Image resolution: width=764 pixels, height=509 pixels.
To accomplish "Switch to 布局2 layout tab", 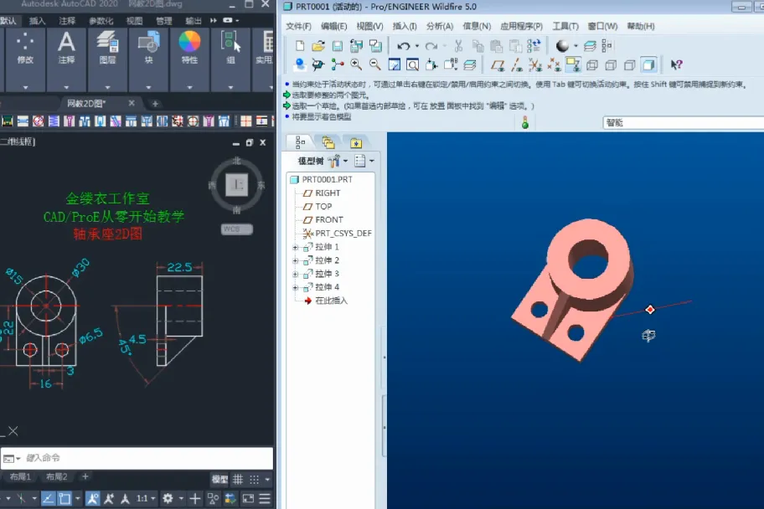I will pos(56,477).
